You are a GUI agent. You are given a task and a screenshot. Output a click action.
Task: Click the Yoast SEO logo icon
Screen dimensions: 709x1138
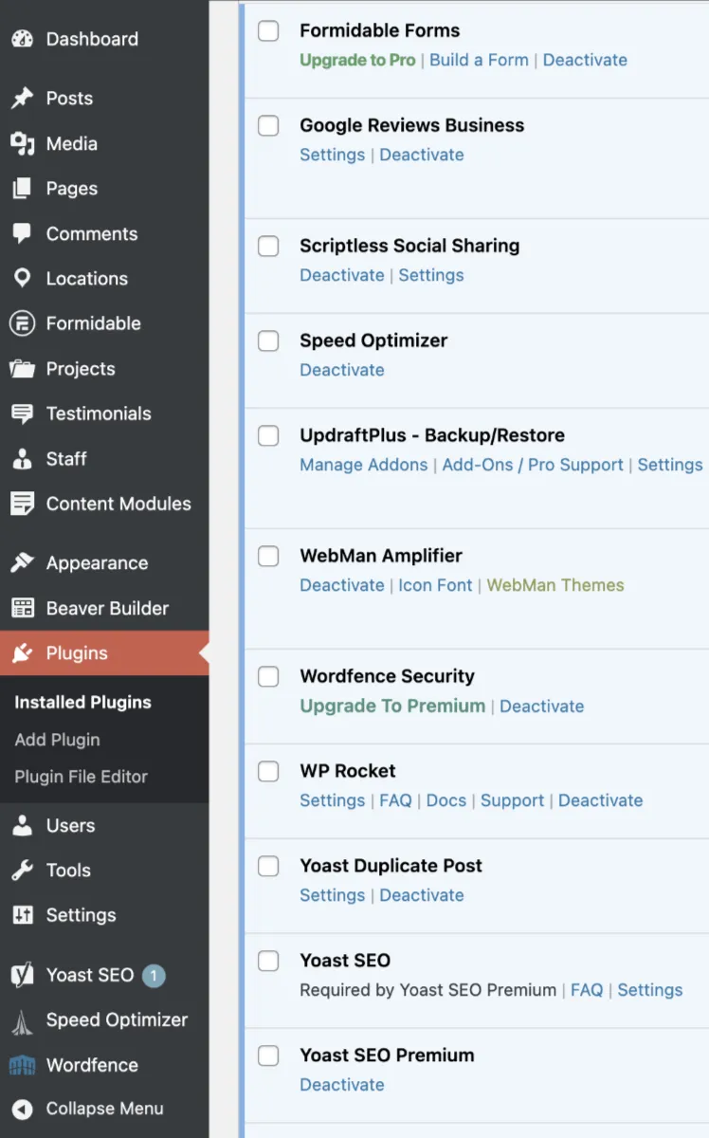click(22, 975)
